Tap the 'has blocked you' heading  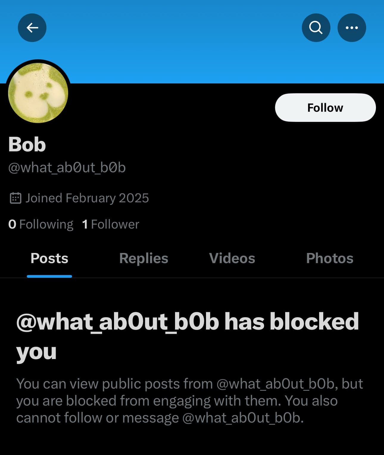[x=188, y=337]
